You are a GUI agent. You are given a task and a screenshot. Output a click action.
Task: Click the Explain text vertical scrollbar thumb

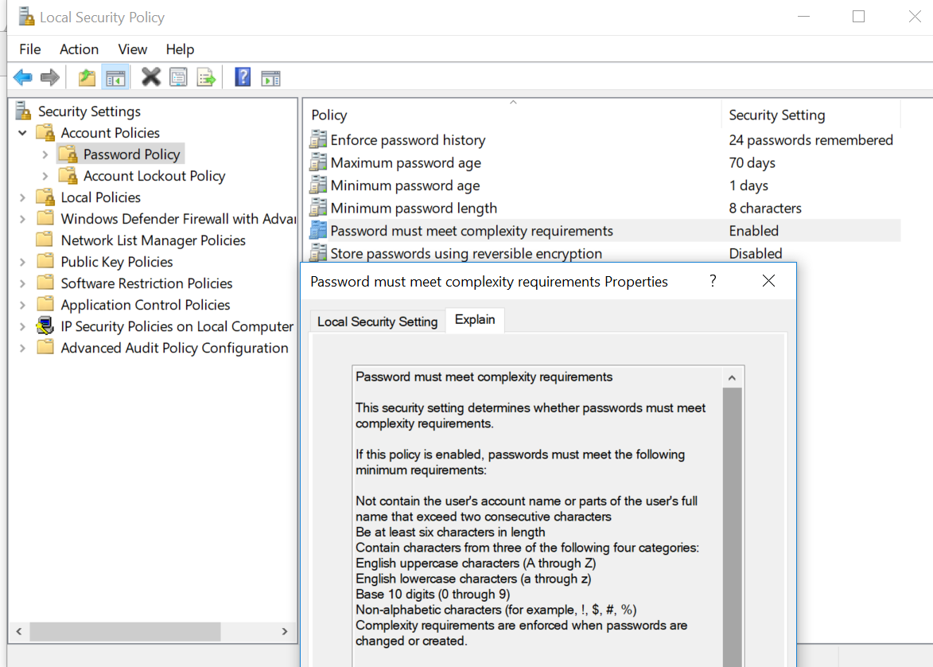tap(732, 527)
